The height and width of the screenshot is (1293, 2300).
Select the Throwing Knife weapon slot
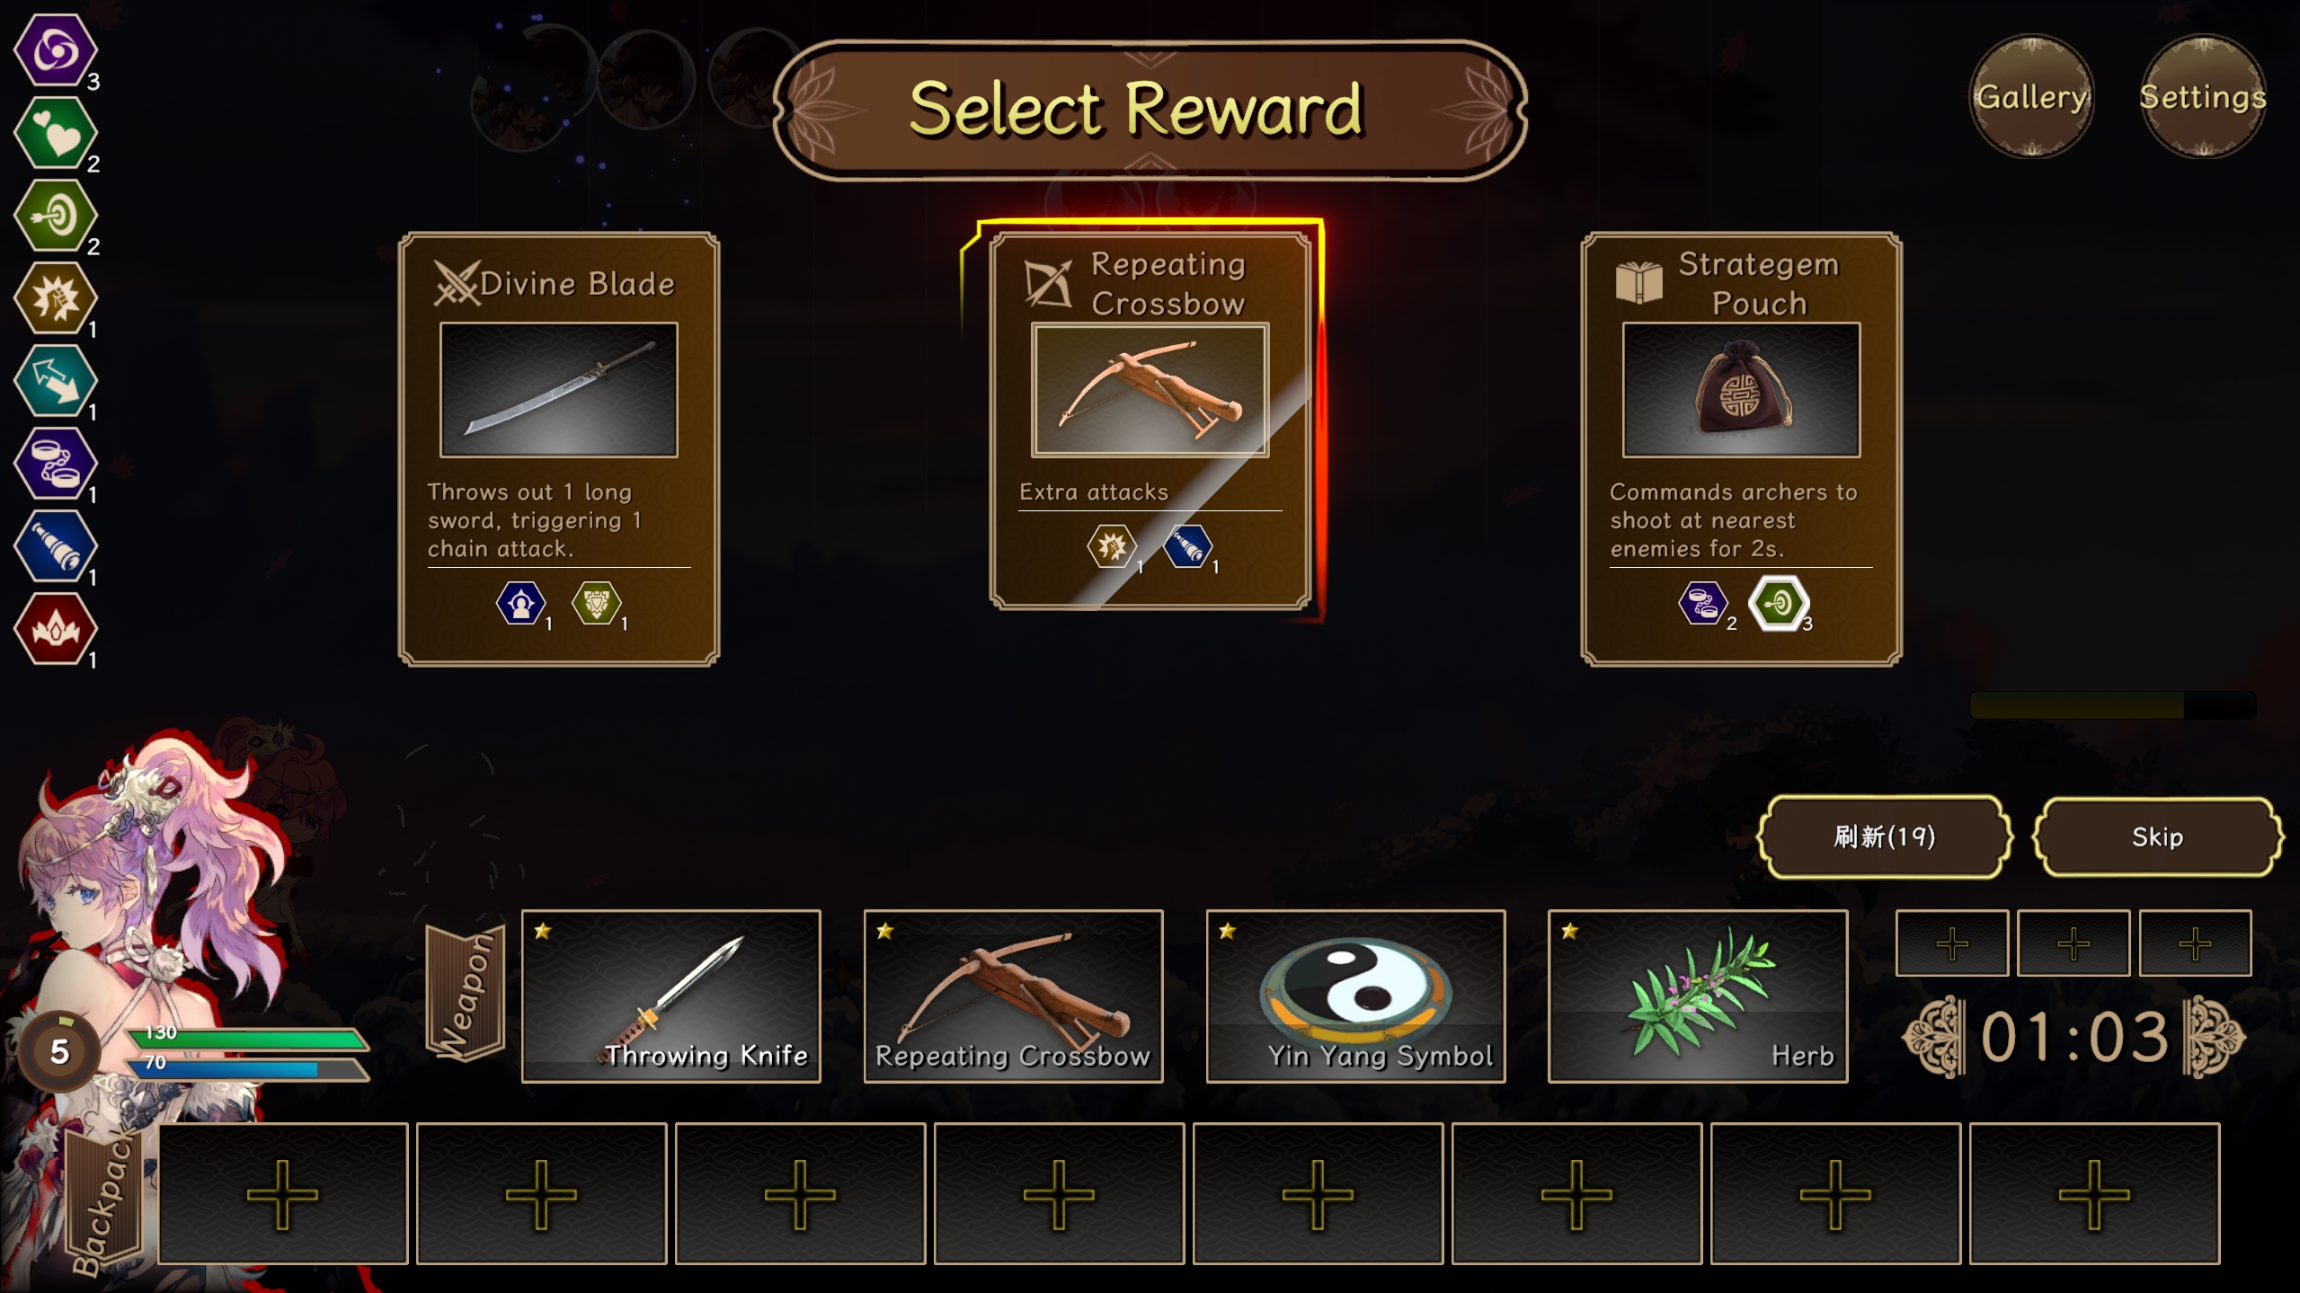coord(670,996)
